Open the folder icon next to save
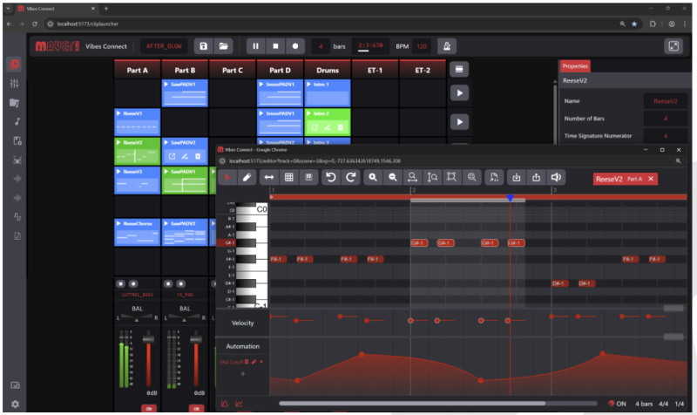 click(223, 45)
